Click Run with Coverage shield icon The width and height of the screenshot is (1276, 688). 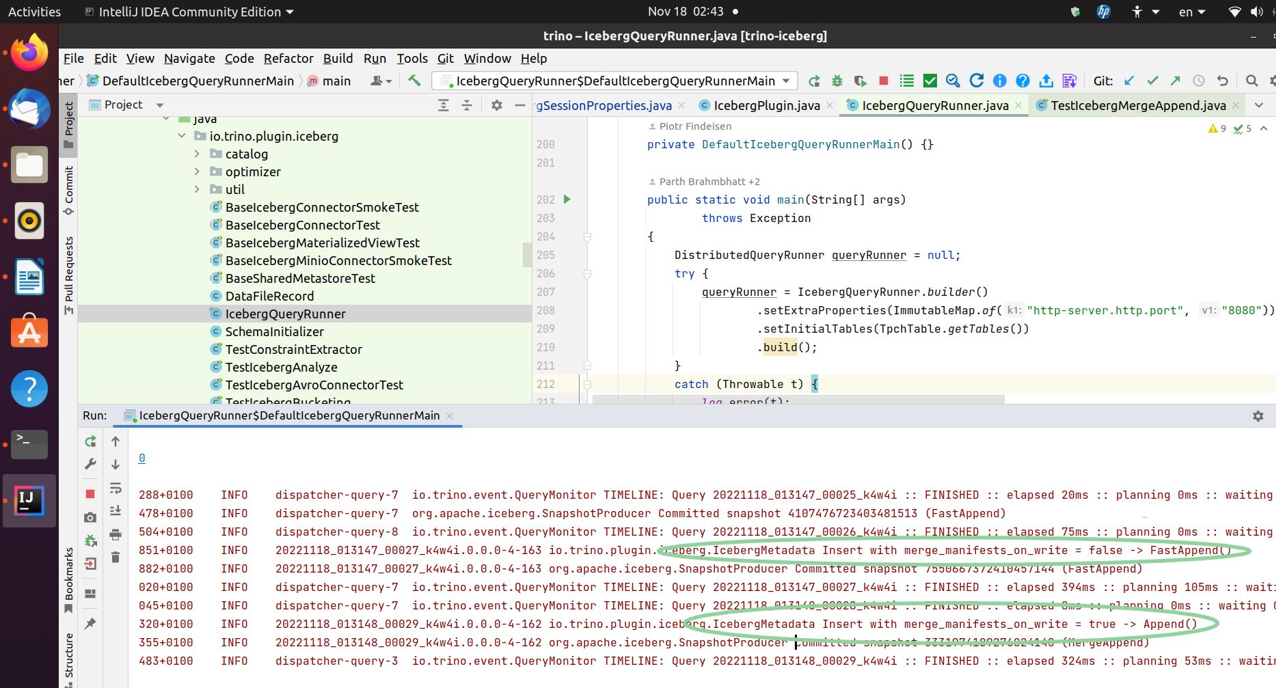860,81
